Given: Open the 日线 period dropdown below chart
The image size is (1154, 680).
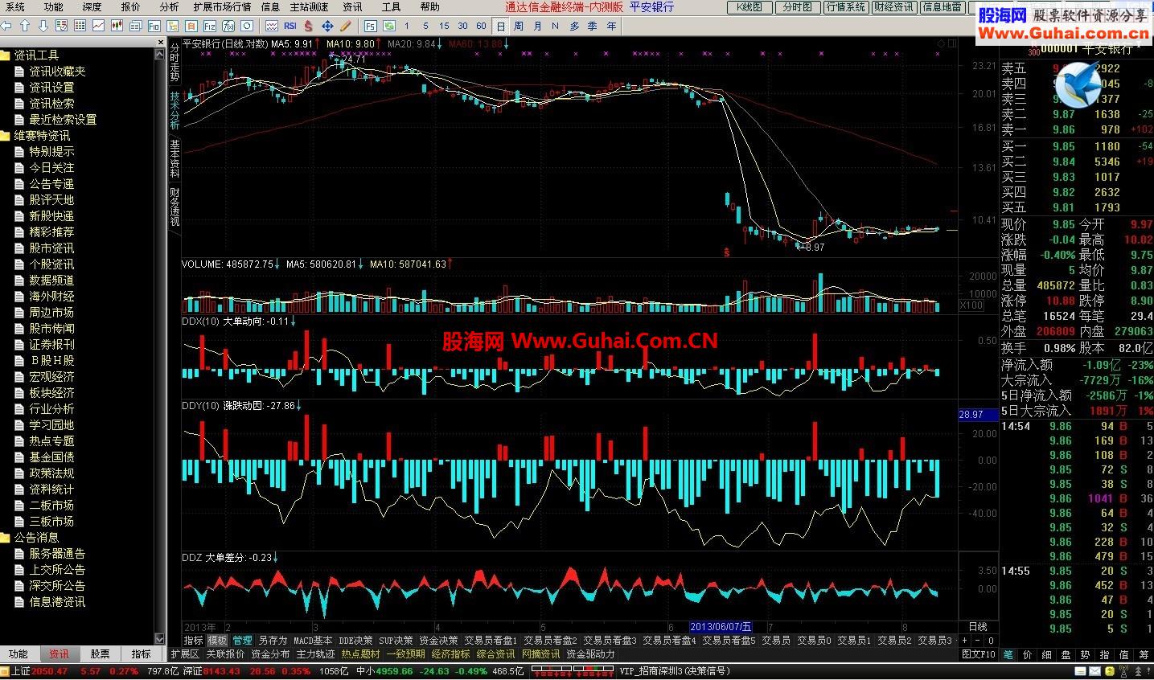Looking at the screenshot, I should click(978, 627).
